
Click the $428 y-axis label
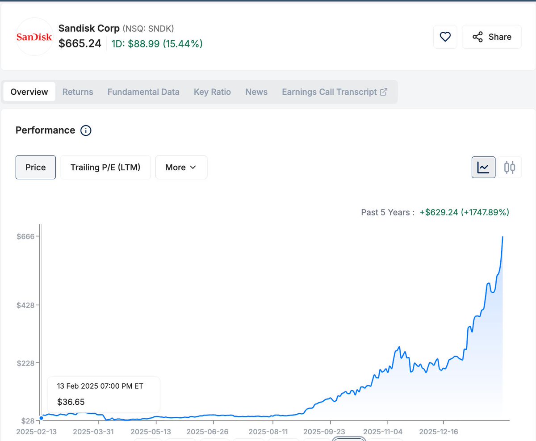(x=25, y=305)
